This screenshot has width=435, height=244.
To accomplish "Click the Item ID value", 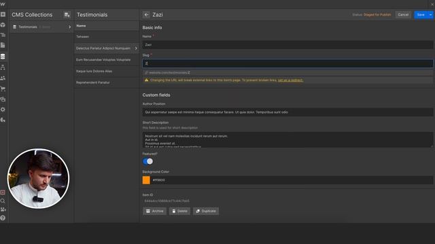I will coord(167,201).
